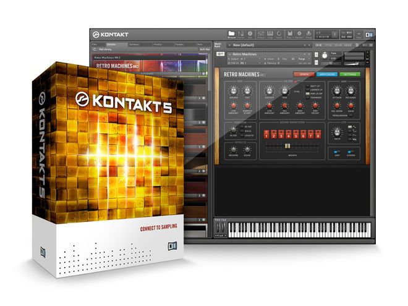Open the blue ARP/CHORD page button
The width and height of the screenshot is (408, 306).
pos(327,74)
